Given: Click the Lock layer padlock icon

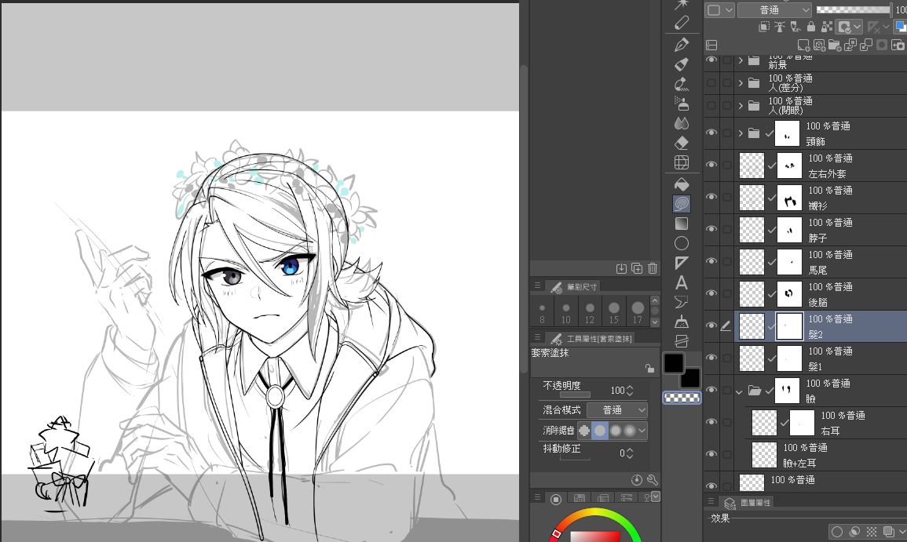Looking at the screenshot, I should pos(811,27).
